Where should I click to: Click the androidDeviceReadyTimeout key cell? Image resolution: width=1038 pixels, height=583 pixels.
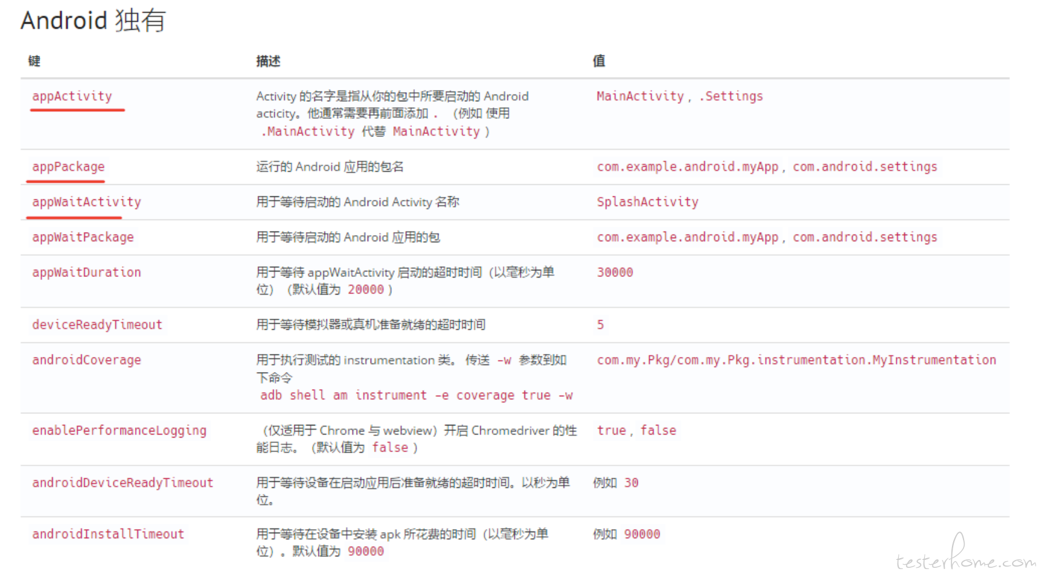click(123, 482)
